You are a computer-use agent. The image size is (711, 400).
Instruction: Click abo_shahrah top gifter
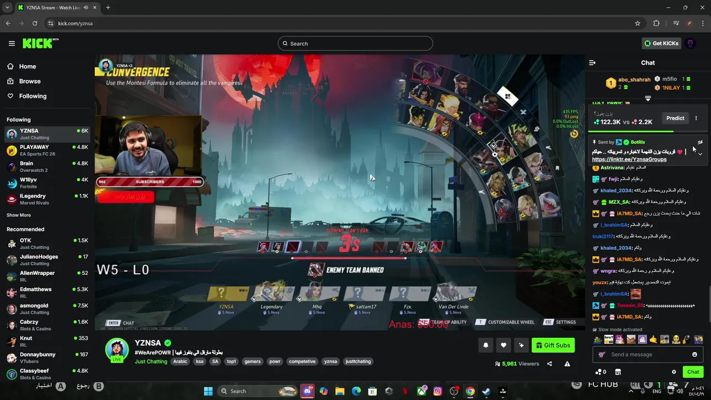click(x=634, y=79)
